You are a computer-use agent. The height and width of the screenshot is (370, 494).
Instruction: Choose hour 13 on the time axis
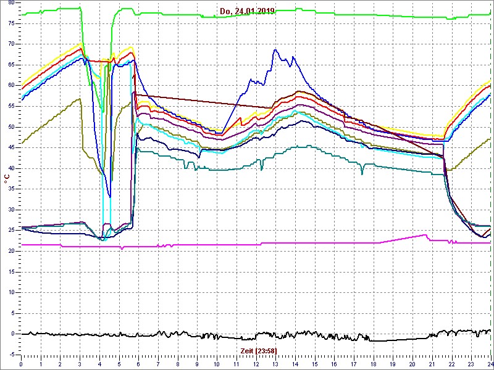tap(275, 364)
